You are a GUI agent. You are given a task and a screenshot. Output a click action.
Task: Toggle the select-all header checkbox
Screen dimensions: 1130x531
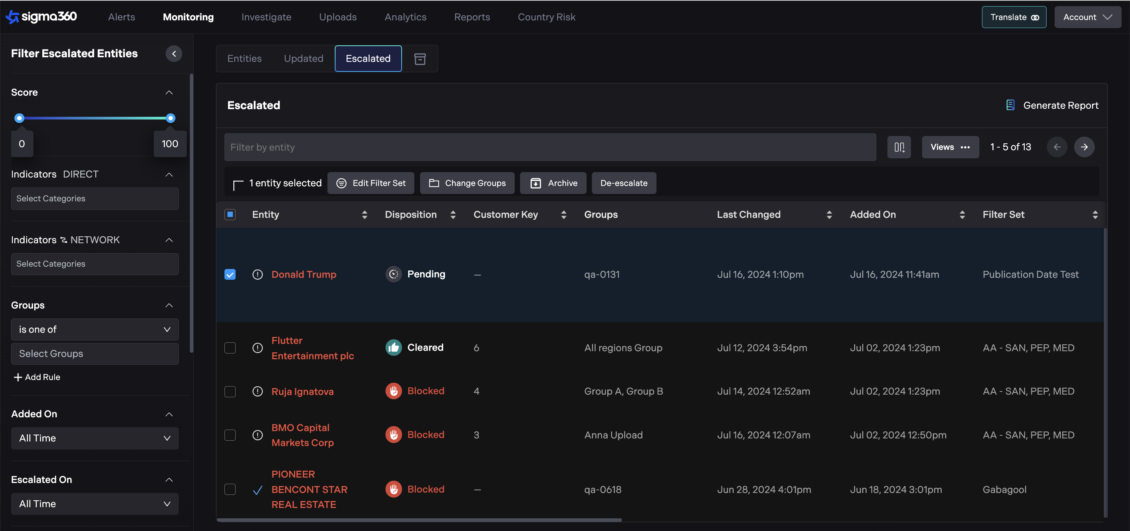pos(230,214)
